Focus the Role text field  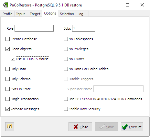coord(34,28)
